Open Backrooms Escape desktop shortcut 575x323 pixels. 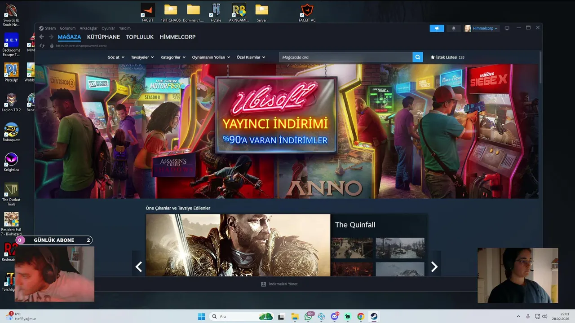[x=11, y=44]
